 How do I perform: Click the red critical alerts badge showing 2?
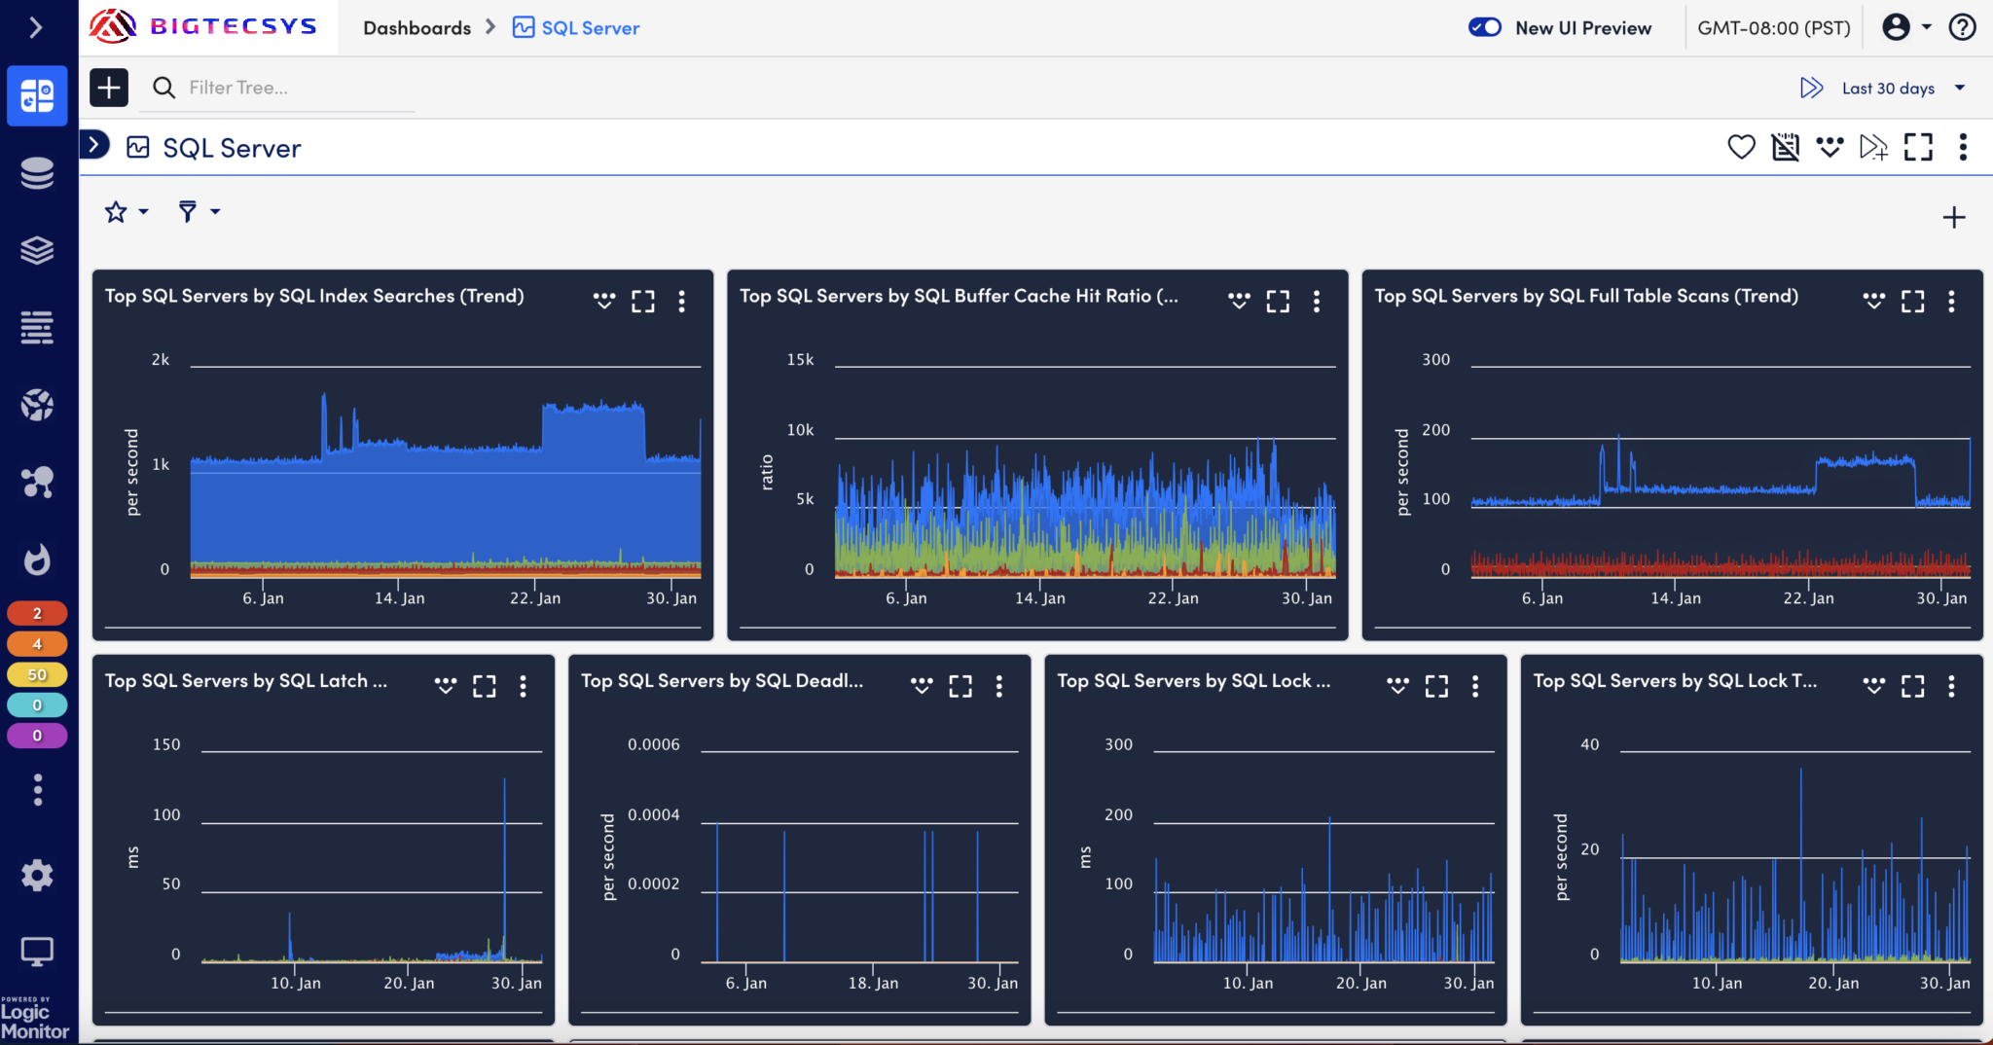pos(37,613)
